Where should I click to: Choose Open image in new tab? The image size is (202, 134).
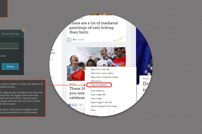click(101, 102)
